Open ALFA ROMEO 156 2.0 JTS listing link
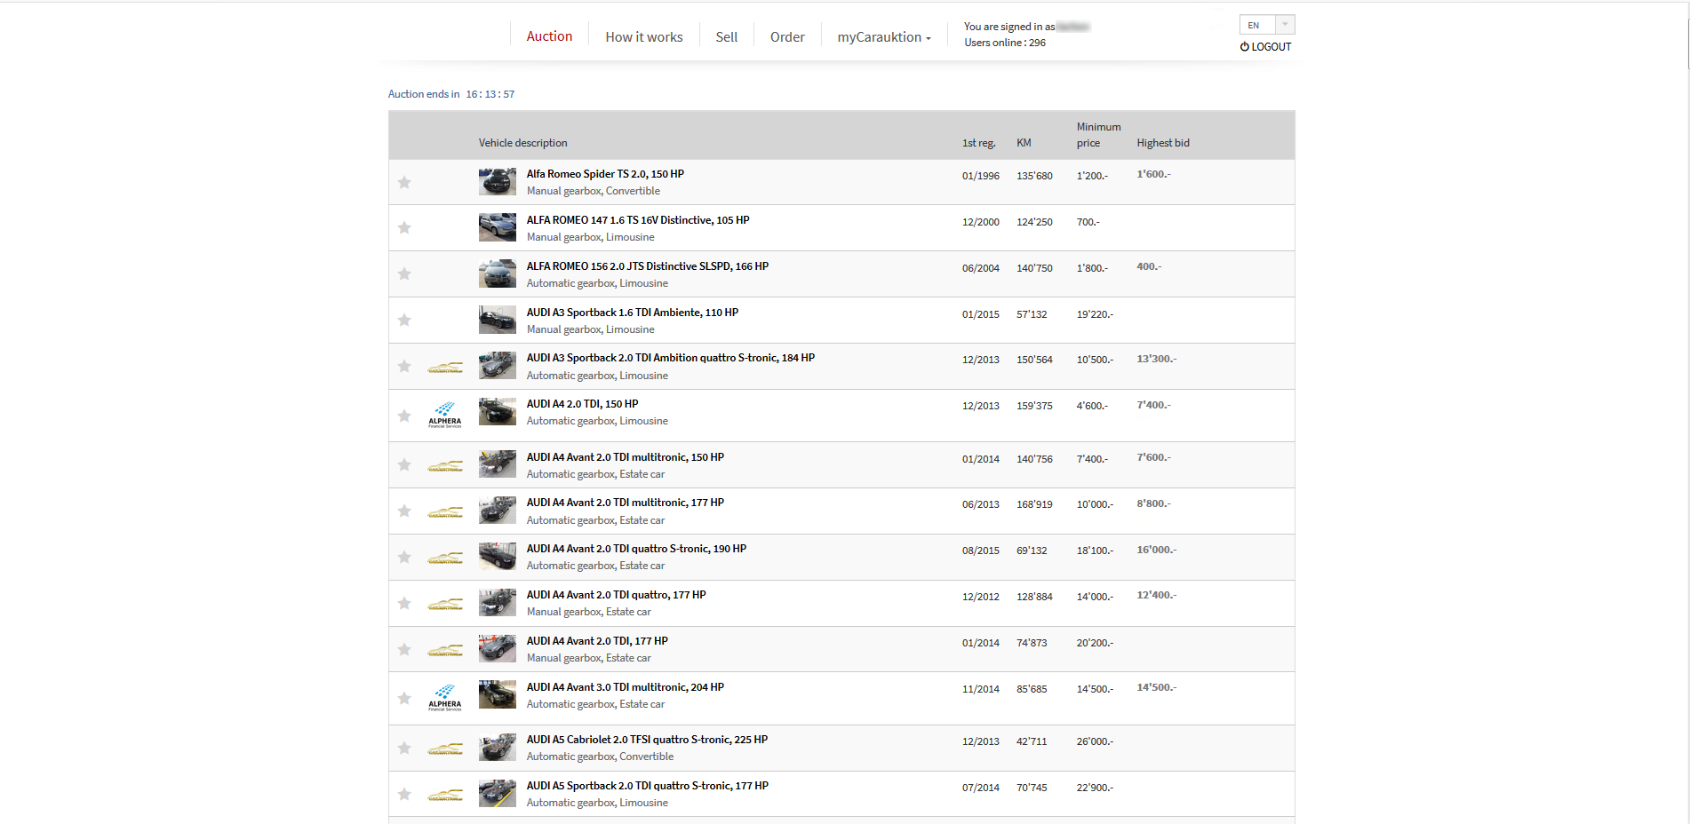The image size is (1690, 824). tap(647, 266)
